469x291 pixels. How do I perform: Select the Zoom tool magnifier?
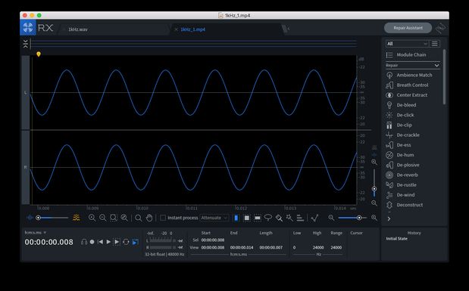coord(138,218)
